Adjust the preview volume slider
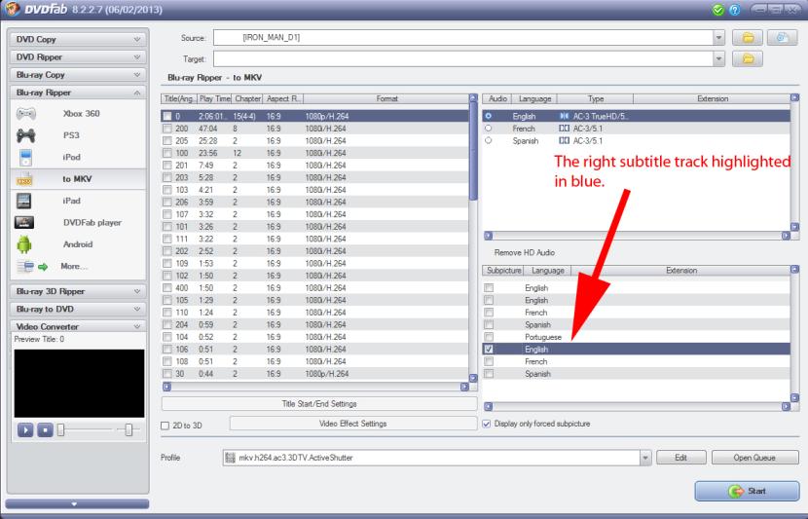The width and height of the screenshot is (808, 519). point(129,429)
